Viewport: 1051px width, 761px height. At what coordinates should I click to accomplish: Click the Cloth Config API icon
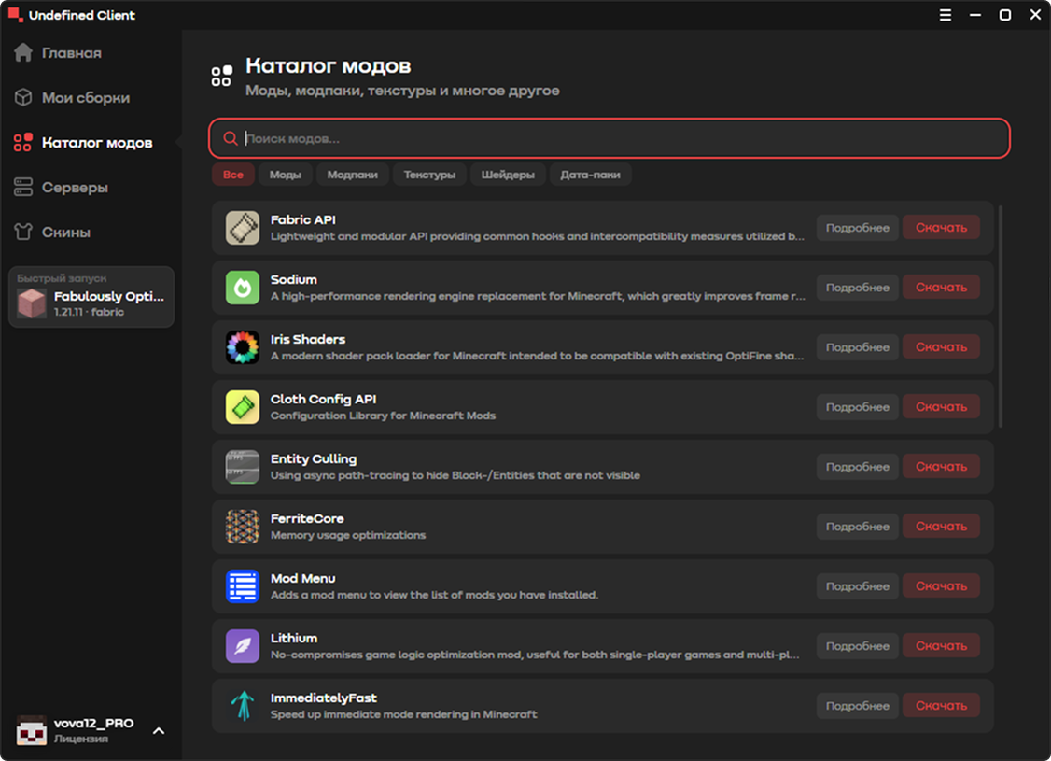(x=243, y=407)
